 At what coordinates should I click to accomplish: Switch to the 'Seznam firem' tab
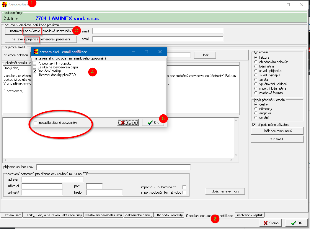pos(12,215)
